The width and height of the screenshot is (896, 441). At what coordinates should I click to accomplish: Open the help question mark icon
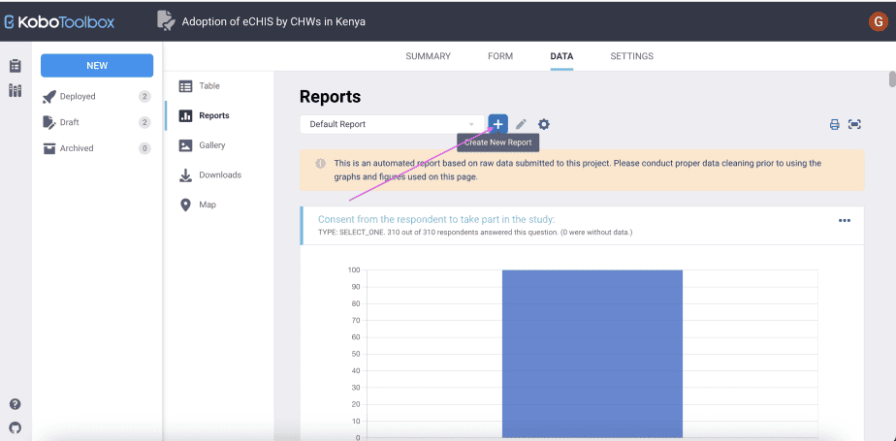click(15, 404)
